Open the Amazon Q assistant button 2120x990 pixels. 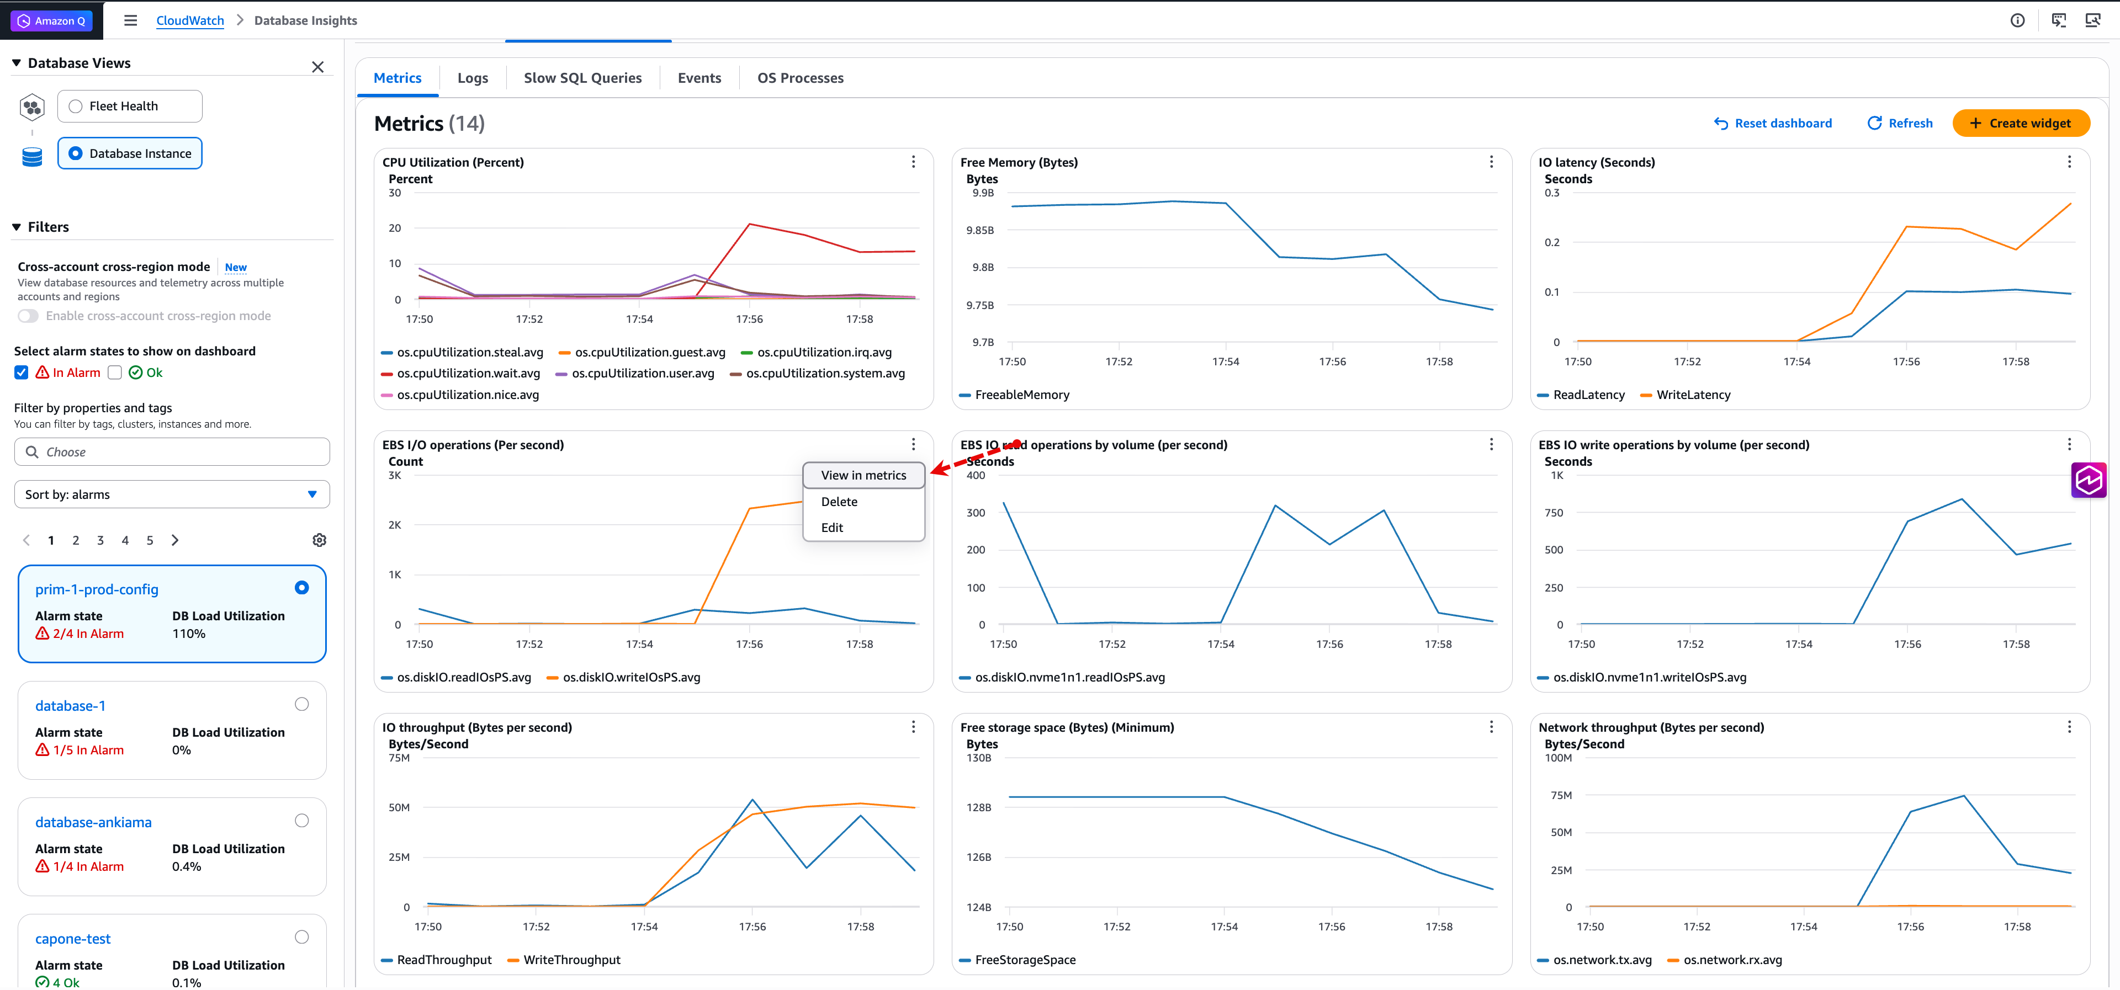[52, 20]
